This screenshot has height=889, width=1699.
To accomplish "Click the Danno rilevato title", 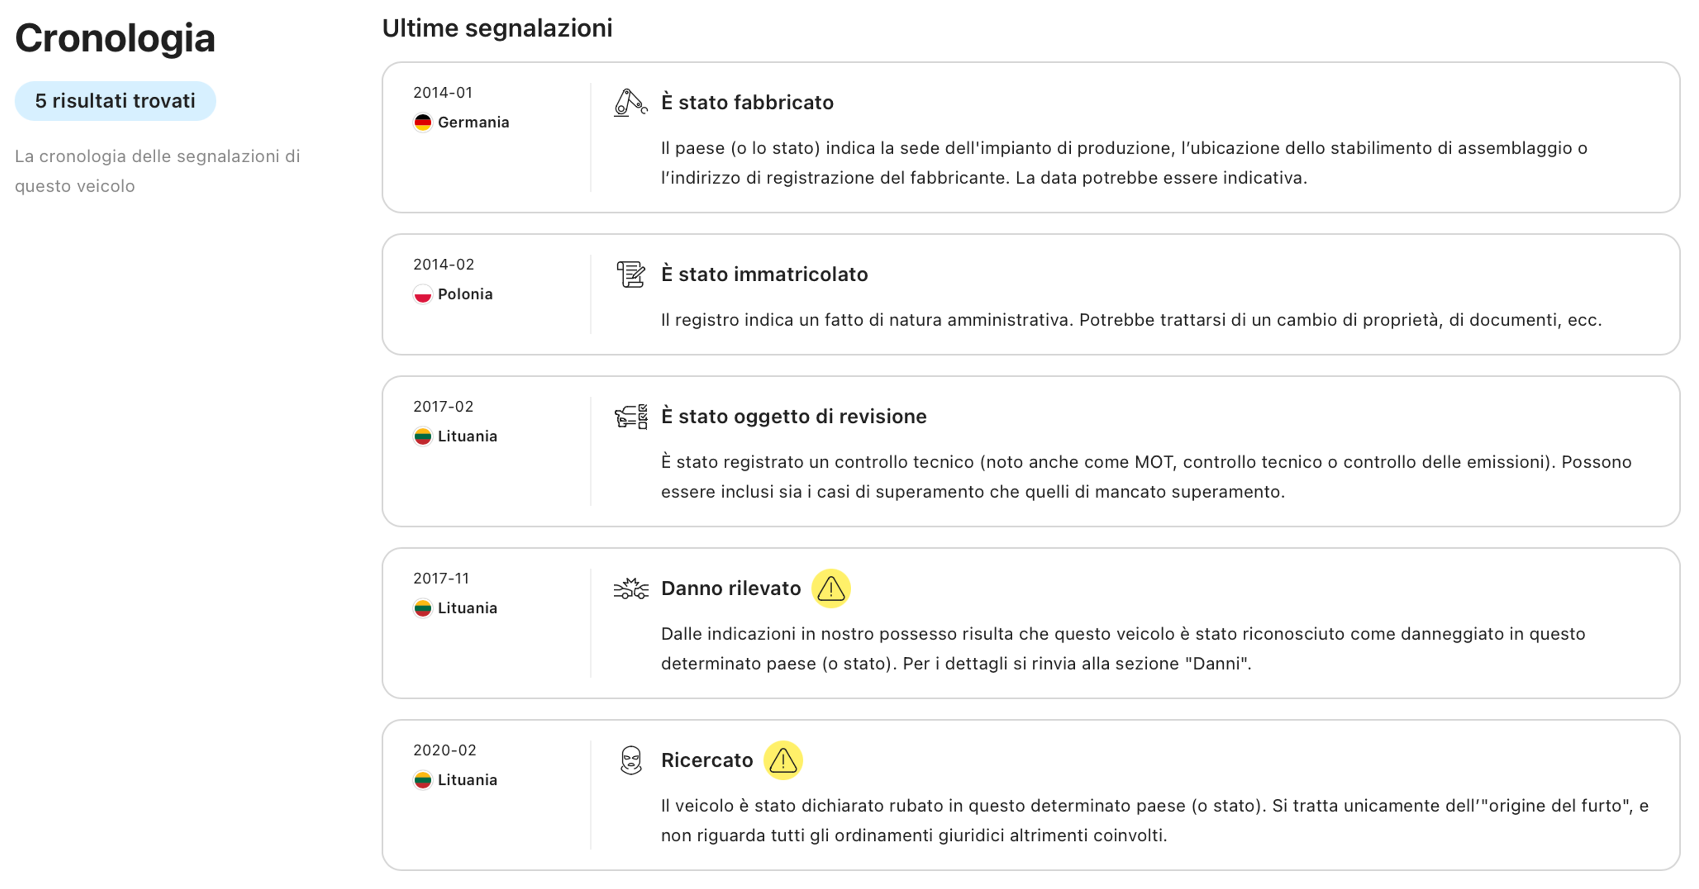I will point(731,588).
